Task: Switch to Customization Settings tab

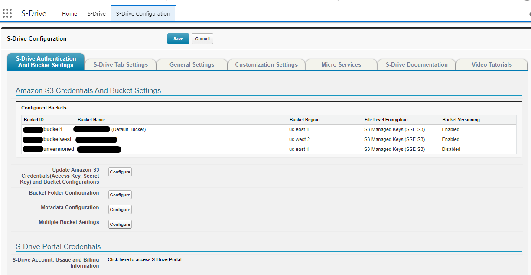Action: [266, 65]
